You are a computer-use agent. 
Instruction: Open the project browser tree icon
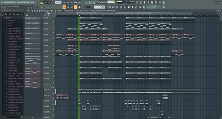[125, 7]
